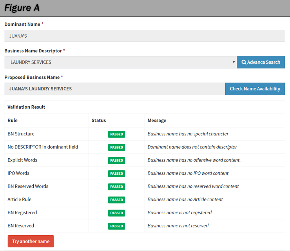Click 'Business name has no special character' message
290x251 pixels.
pyautogui.click(x=188, y=134)
